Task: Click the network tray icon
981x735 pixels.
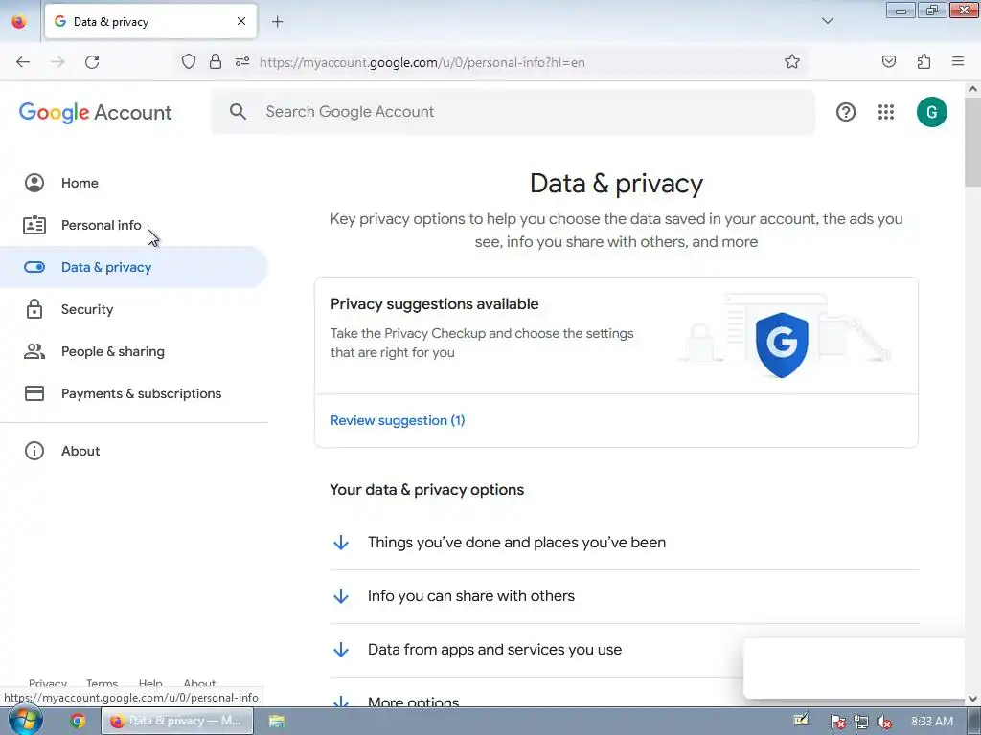Action: [861, 722]
